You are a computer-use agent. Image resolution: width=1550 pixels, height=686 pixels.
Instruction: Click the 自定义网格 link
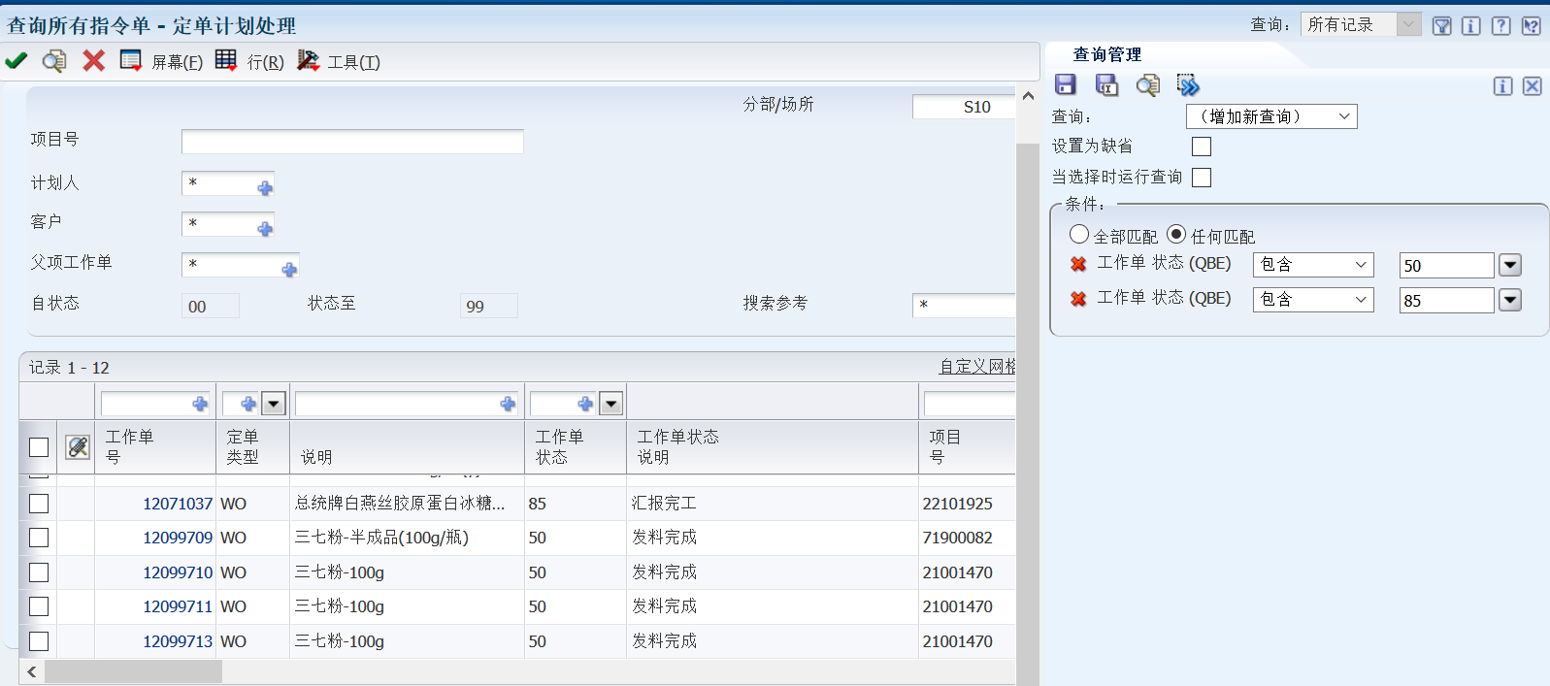[x=977, y=367]
